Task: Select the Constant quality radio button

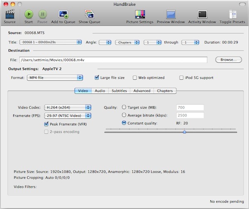Action: click(124, 123)
